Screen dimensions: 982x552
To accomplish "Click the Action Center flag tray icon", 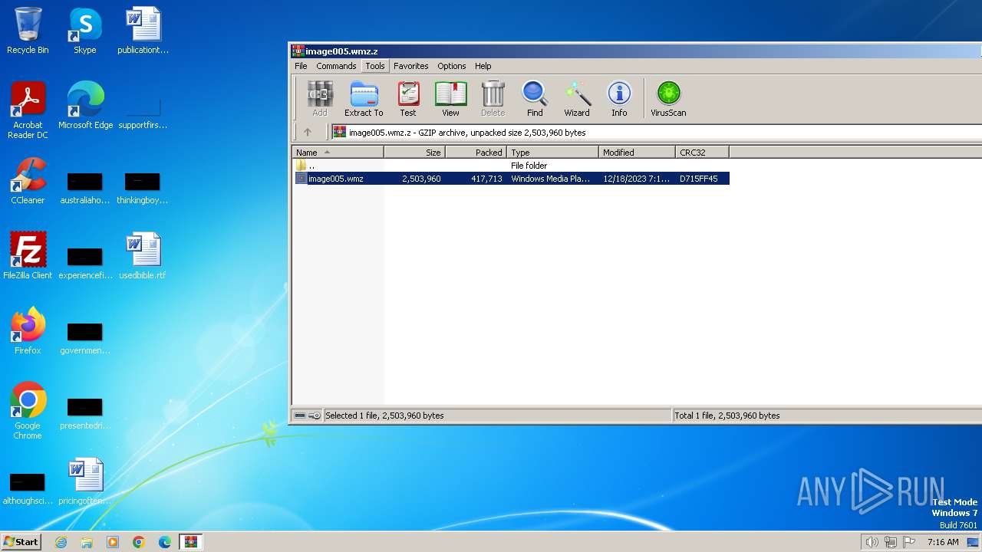I will click(909, 542).
